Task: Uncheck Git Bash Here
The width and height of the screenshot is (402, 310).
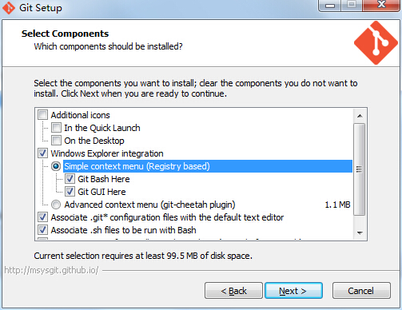Action: coord(70,179)
